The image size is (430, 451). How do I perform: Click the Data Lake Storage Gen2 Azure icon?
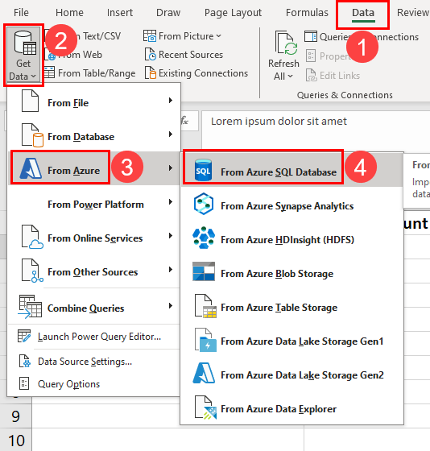[204, 373]
